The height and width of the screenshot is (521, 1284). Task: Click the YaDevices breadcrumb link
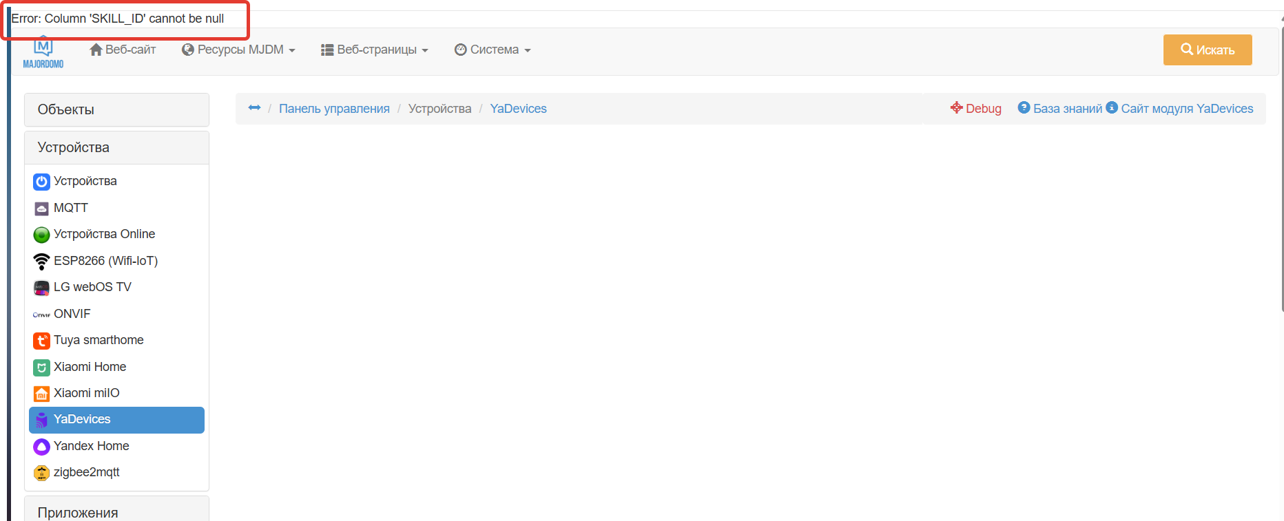click(518, 109)
